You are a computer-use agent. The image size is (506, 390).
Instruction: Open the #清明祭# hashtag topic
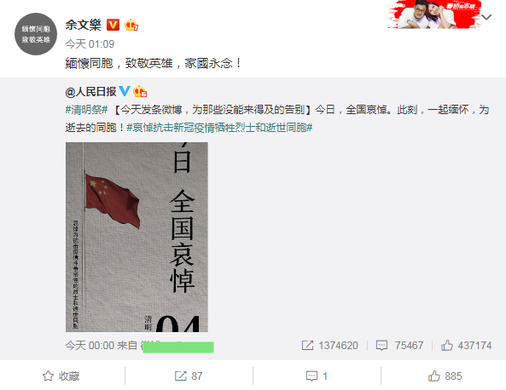[x=86, y=110]
